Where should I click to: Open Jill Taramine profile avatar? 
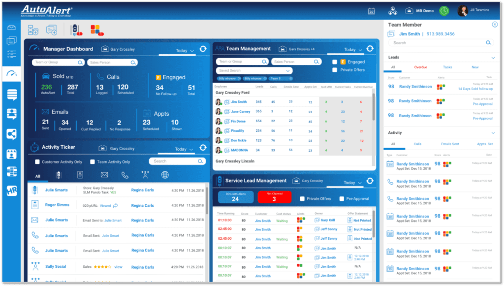pyautogui.click(x=463, y=11)
